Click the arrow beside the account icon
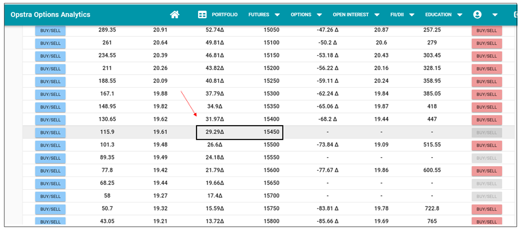The height and width of the screenshot is (230, 519). [495, 14]
